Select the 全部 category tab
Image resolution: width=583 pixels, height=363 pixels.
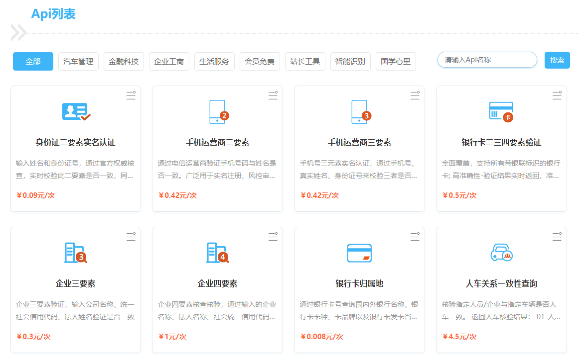(33, 62)
